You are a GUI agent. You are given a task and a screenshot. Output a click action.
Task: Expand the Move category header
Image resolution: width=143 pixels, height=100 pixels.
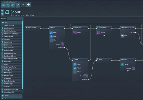click(11, 95)
